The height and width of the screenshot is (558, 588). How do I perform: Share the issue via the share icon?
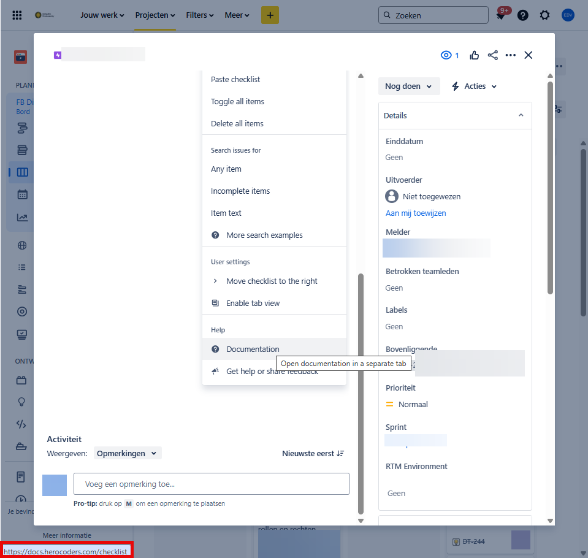coord(492,55)
